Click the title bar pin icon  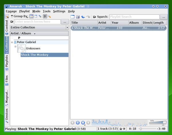click(x=88, y=6)
